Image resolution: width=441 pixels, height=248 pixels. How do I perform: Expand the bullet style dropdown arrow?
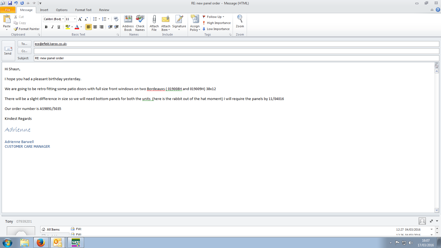click(99, 19)
